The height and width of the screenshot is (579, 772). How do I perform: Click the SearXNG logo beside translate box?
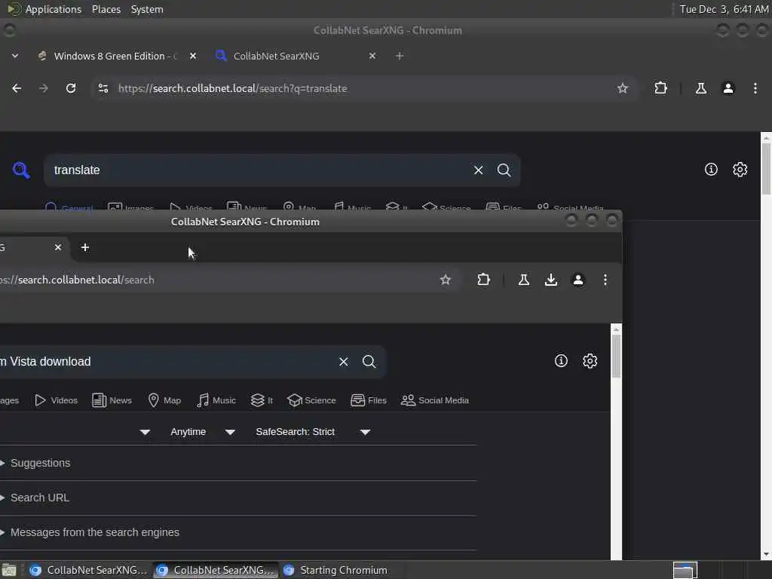(x=21, y=170)
